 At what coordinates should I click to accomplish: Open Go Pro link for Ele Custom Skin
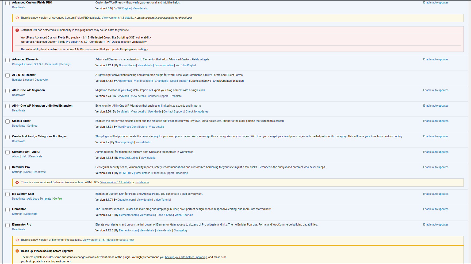point(58,199)
